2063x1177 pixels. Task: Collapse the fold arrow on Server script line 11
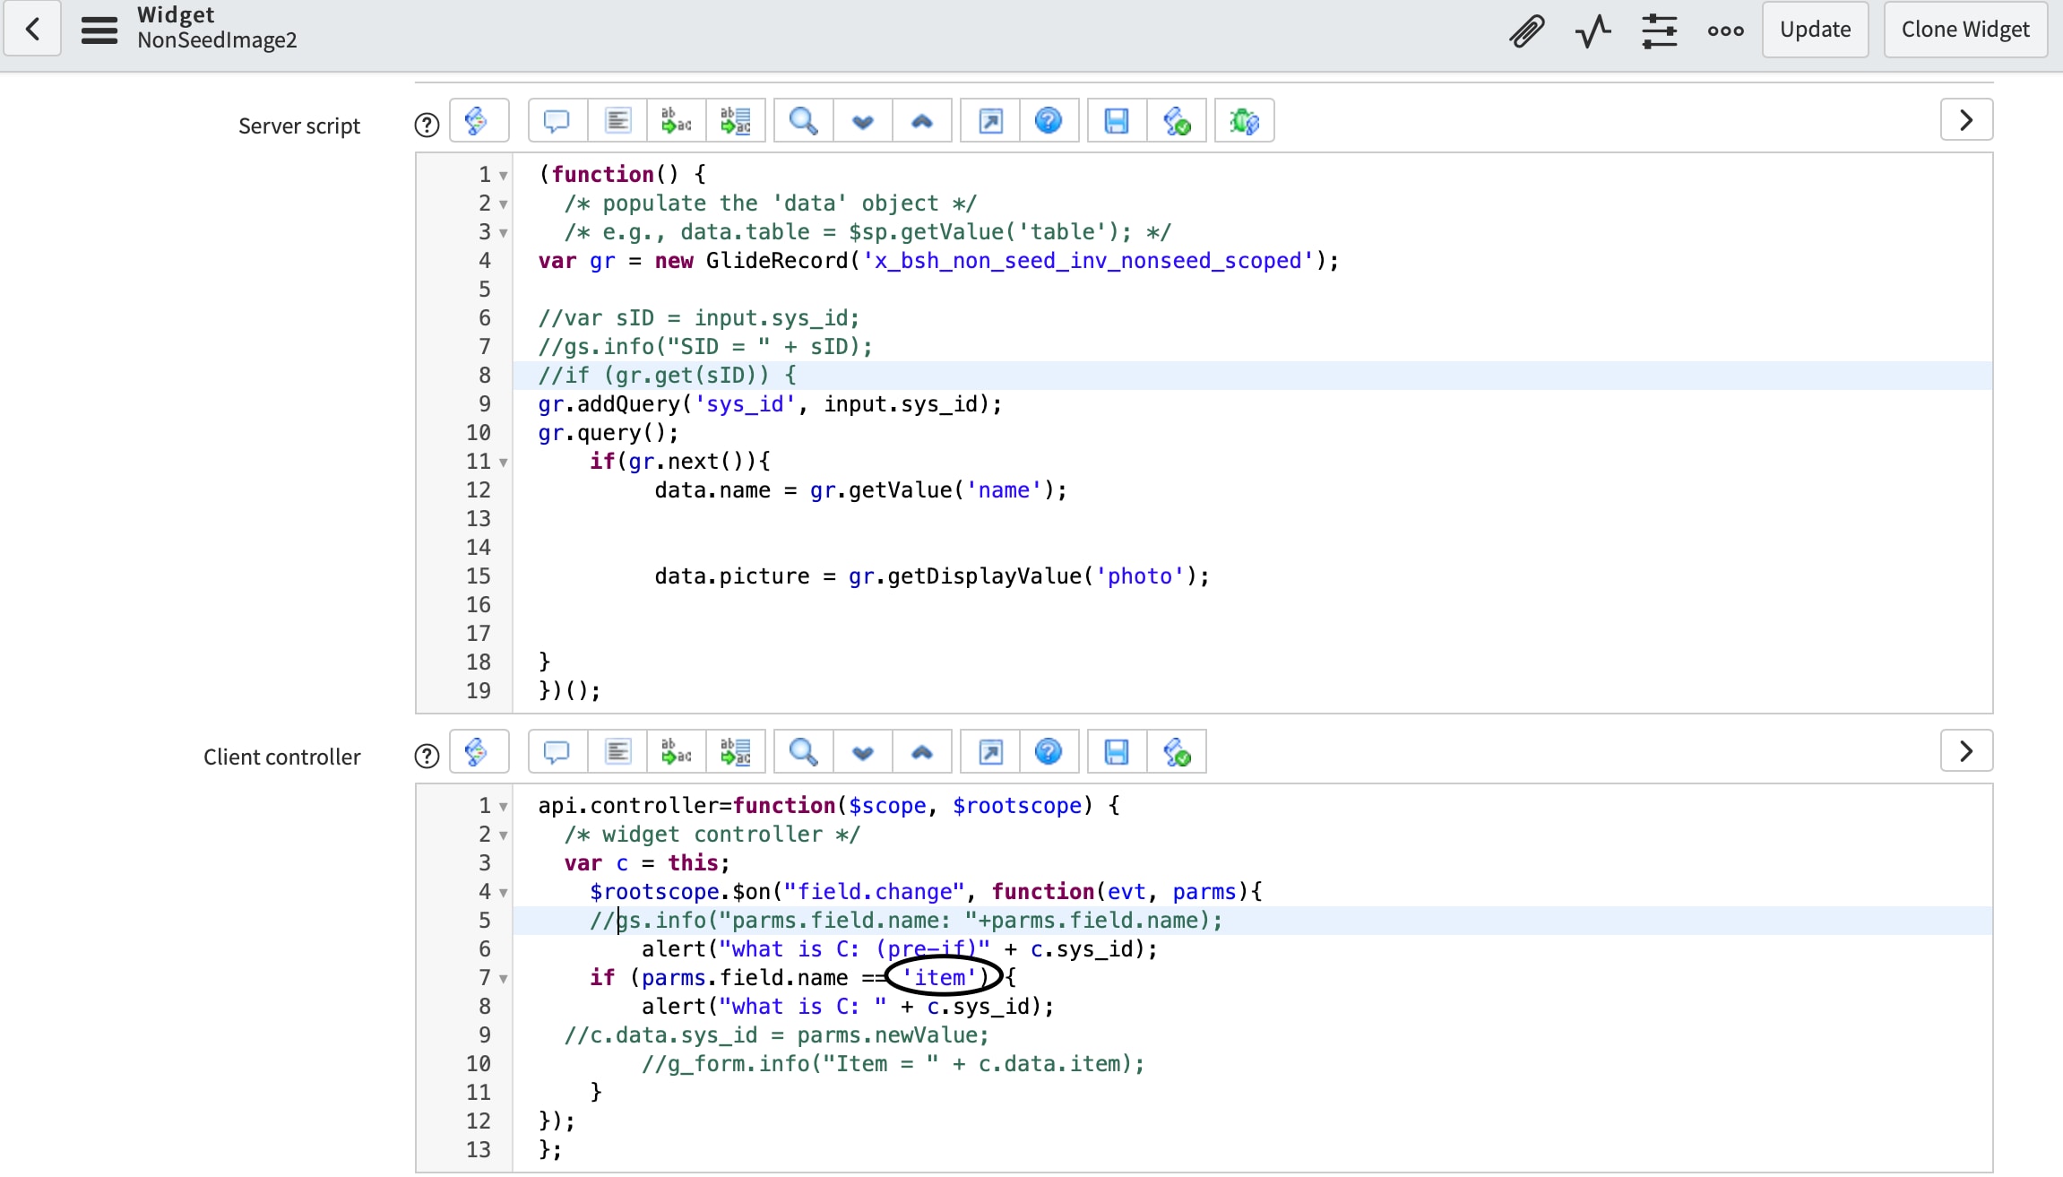pos(504,463)
